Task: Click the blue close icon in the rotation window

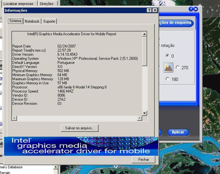Action: (x=196, y=9)
